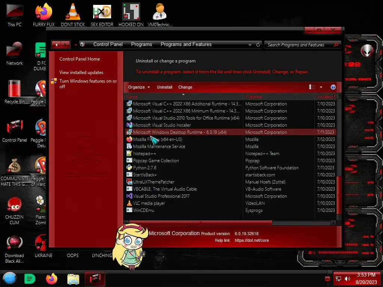
Task: Refresh the Programs and Features address bar
Action: coord(258,45)
